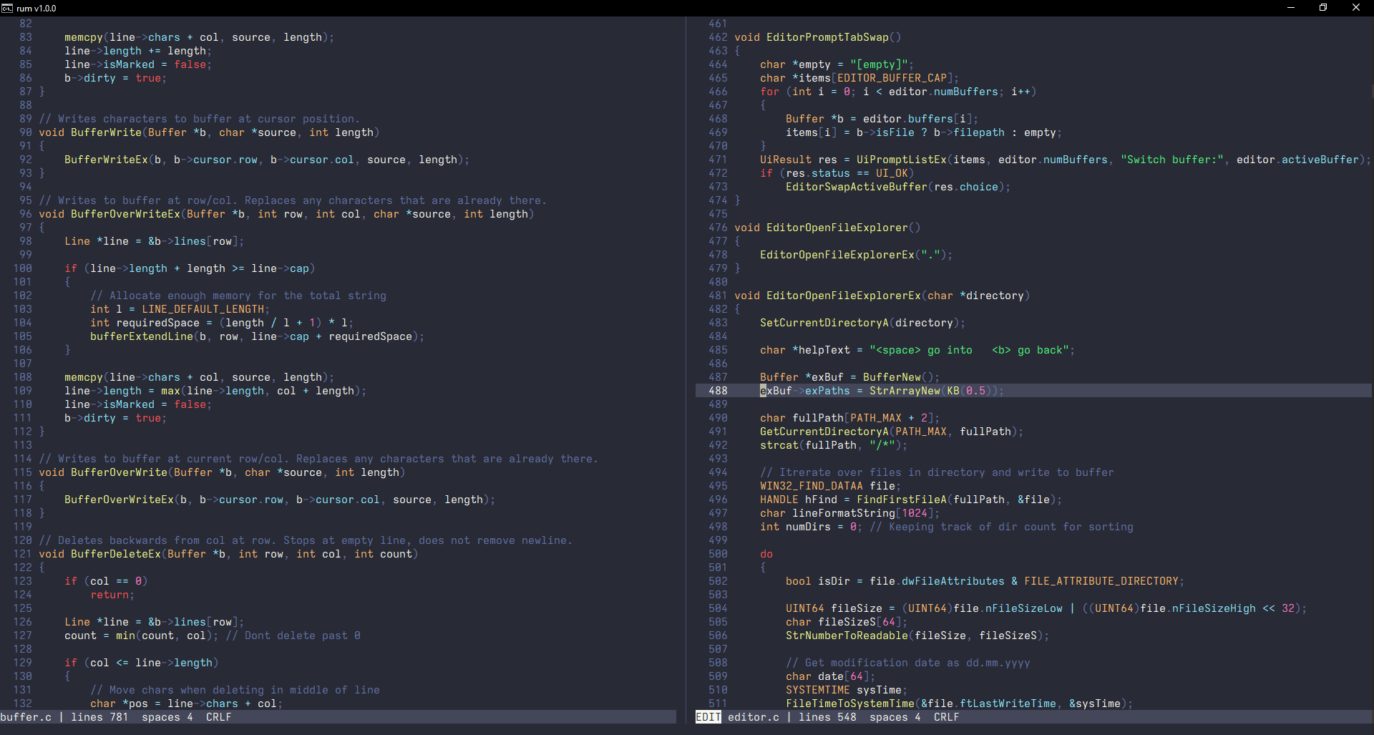Select editor.c filename in right status bar
1374x735 pixels.
(x=753, y=717)
